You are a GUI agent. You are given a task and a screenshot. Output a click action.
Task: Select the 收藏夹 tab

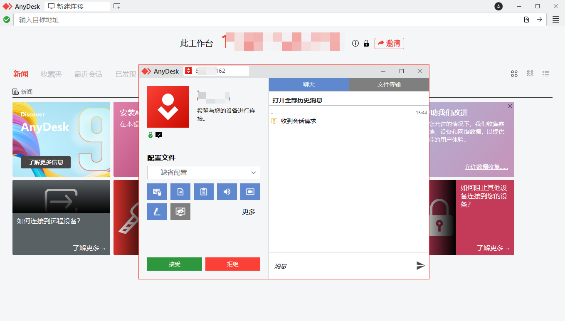pos(51,74)
